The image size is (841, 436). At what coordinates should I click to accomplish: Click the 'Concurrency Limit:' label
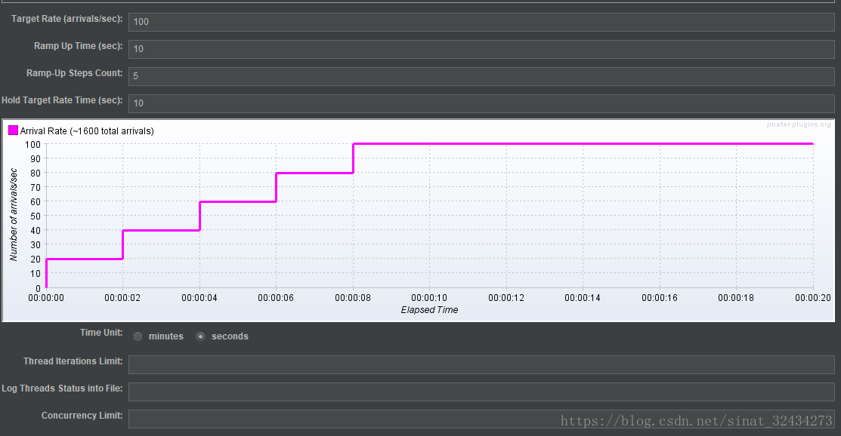82,415
